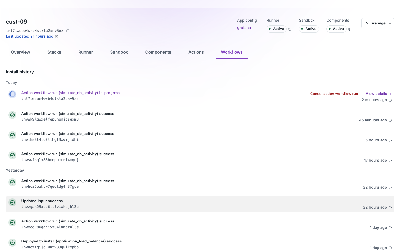The image size is (400, 250).
Task: Click the info icon next to Last updated text
Action: [x=56, y=36]
